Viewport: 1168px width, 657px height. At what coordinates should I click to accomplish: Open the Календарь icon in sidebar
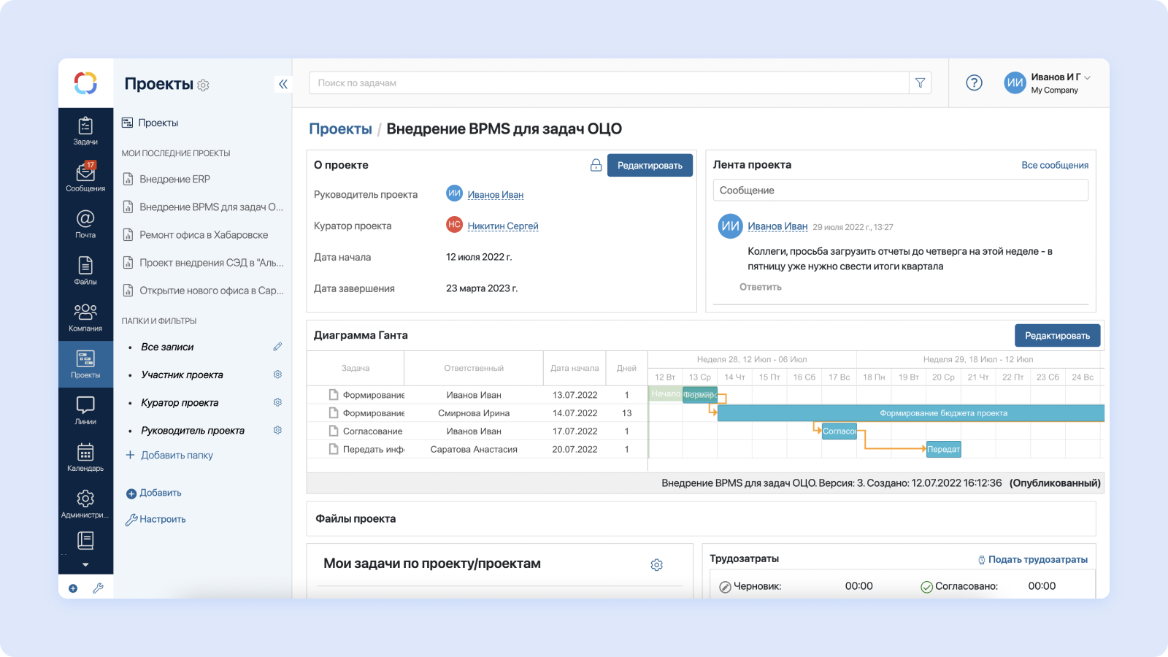pos(85,457)
